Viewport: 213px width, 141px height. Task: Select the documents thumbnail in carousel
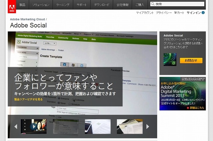coord(130,126)
